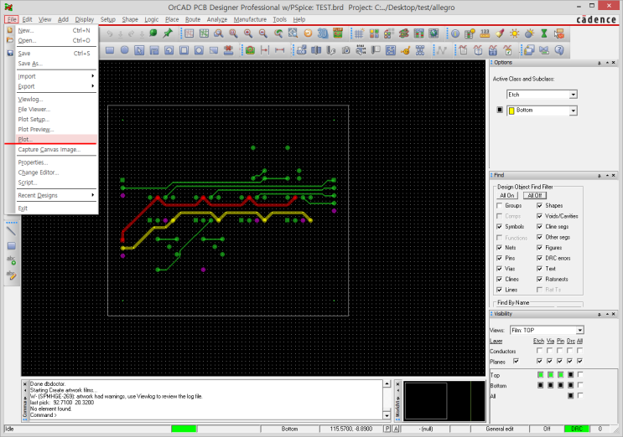The height and width of the screenshot is (437, 623).
Task: Click the yellow Bottom subclass color swatch
Action: (x=511, y=111)
